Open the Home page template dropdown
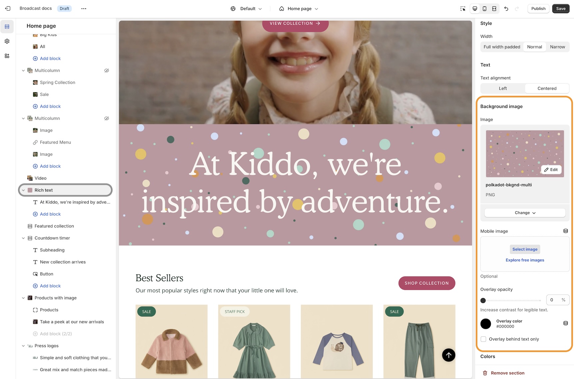The image size is (574, 379). tap(298, 9)
